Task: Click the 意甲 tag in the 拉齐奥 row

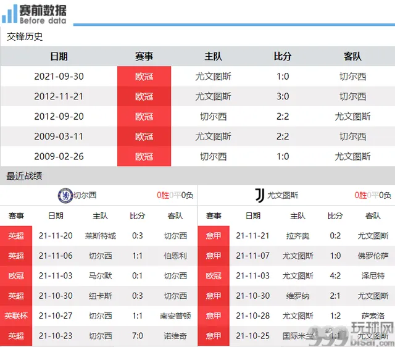Action: (214, 236)
